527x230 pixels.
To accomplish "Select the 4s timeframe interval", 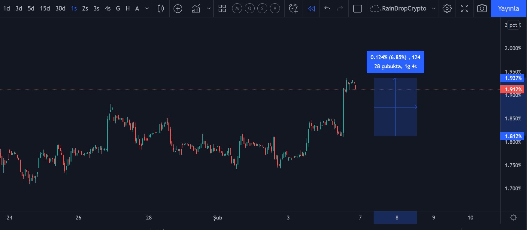I will coord(108,8).
